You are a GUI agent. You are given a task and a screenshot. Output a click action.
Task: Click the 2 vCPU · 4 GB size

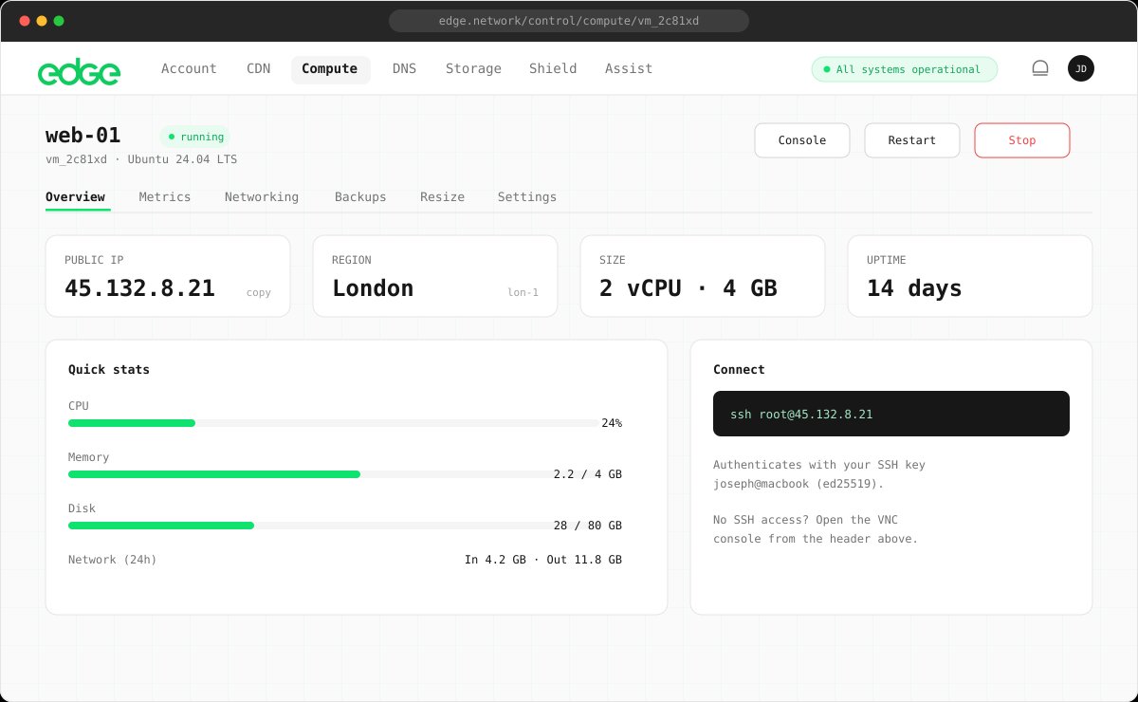click(x=688, y=287)
